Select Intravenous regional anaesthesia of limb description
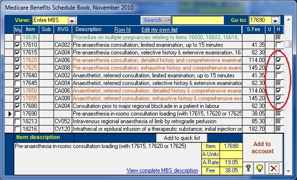 point(157,121)
